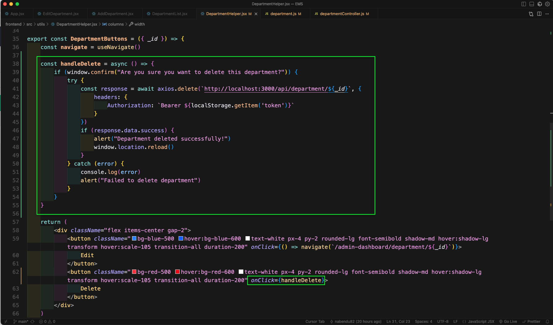Screen dimensions: 553x325
Task: Open the settings gear in title bar
Action: click(547, 4)
